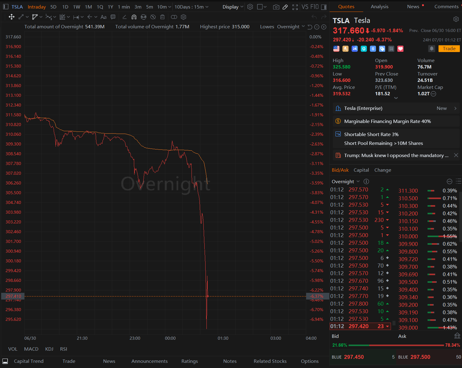Zoom out the chart with minus icon
Image resolution: width=462 pixels, height=368 pixels.
317,27
